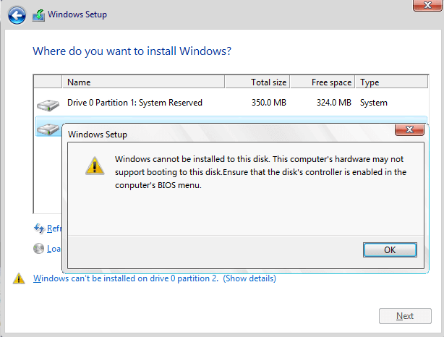Viewport: 444px width, 337px height.
Task: Click the Refresh arrows icon
Action: pos(39,229)
